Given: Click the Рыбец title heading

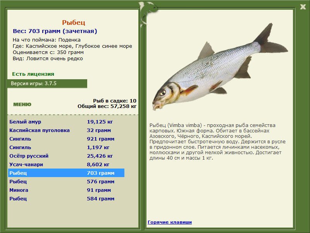Looking at the screenshot, I should 74,23.
